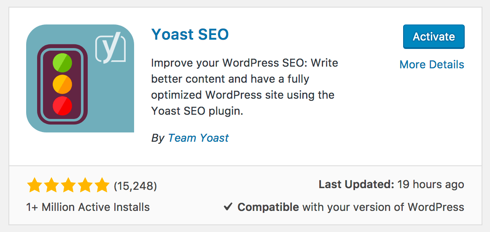Click the 1+ Million Active Installs text
490x232 pixels.
pyautogui.click(x=88, y=207)
